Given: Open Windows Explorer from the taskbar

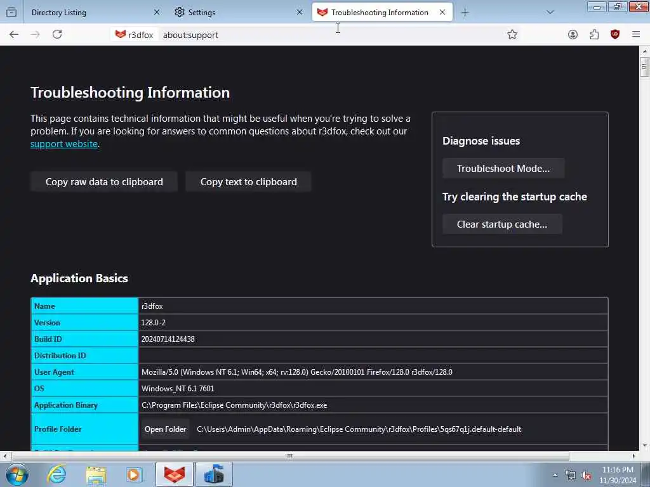Looking at the screenshot, I should 96,474.
